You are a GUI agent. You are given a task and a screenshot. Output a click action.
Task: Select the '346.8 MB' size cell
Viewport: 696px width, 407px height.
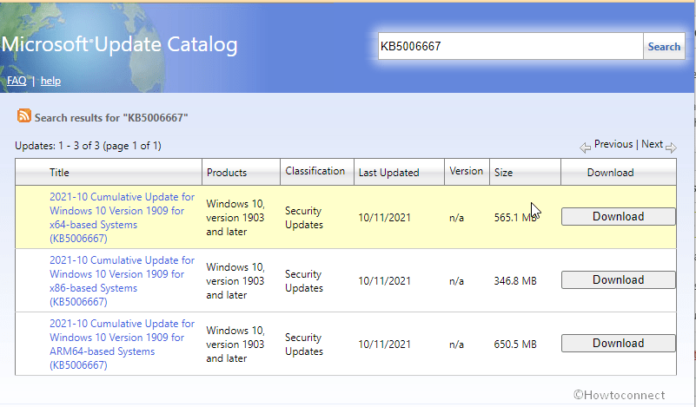point(515,281)
